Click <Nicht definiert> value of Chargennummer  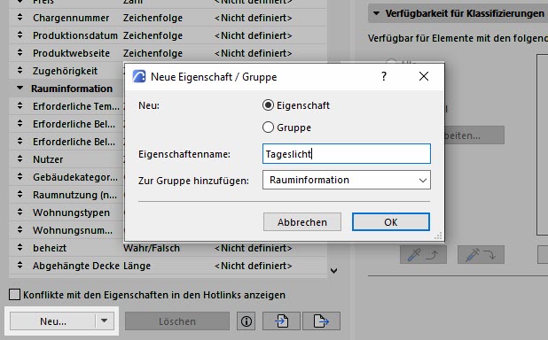pos(253,18)
